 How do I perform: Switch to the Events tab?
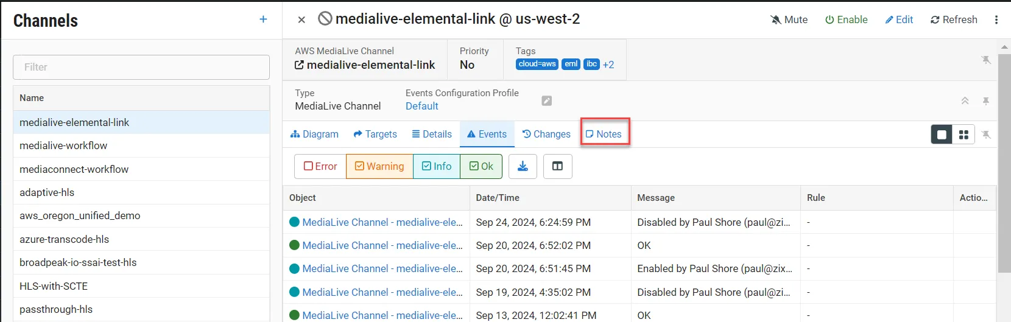tap(487, 134)
